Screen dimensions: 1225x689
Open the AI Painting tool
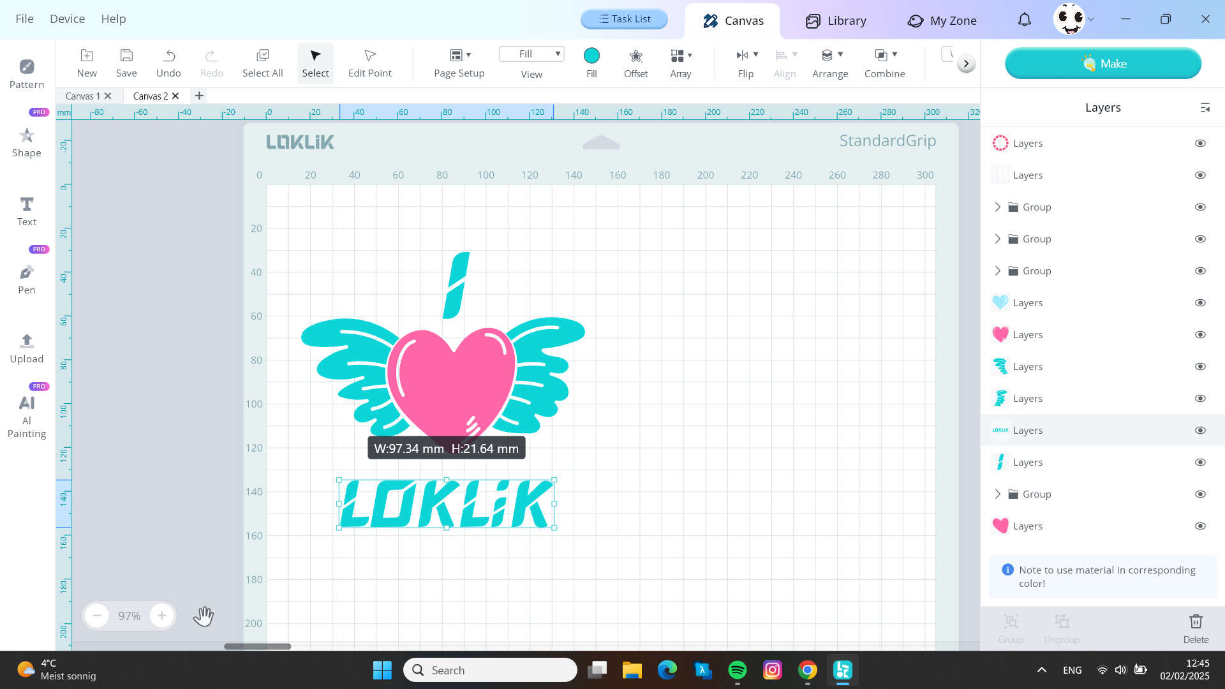[x=27, y=417]
